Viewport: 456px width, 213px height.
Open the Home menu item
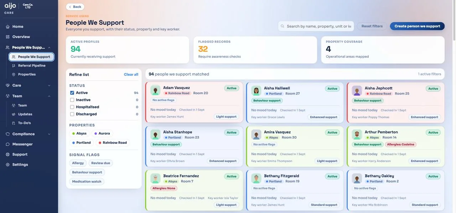tap(29, 27)
